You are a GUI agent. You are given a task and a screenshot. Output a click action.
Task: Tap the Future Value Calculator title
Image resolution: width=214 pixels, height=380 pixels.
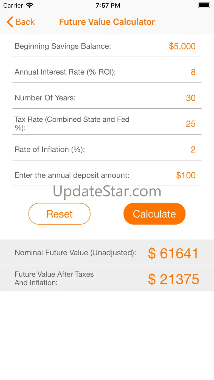[x=107, y=22]
